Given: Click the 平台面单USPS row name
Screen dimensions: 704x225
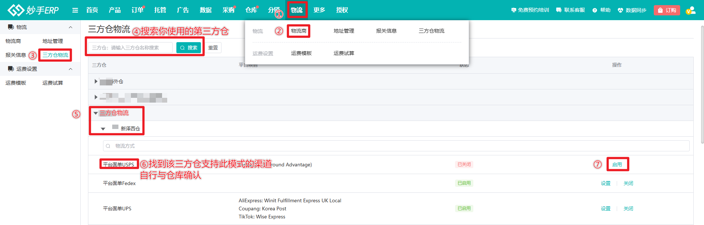Looking at the screenshot, I should (x=118, y=165).
